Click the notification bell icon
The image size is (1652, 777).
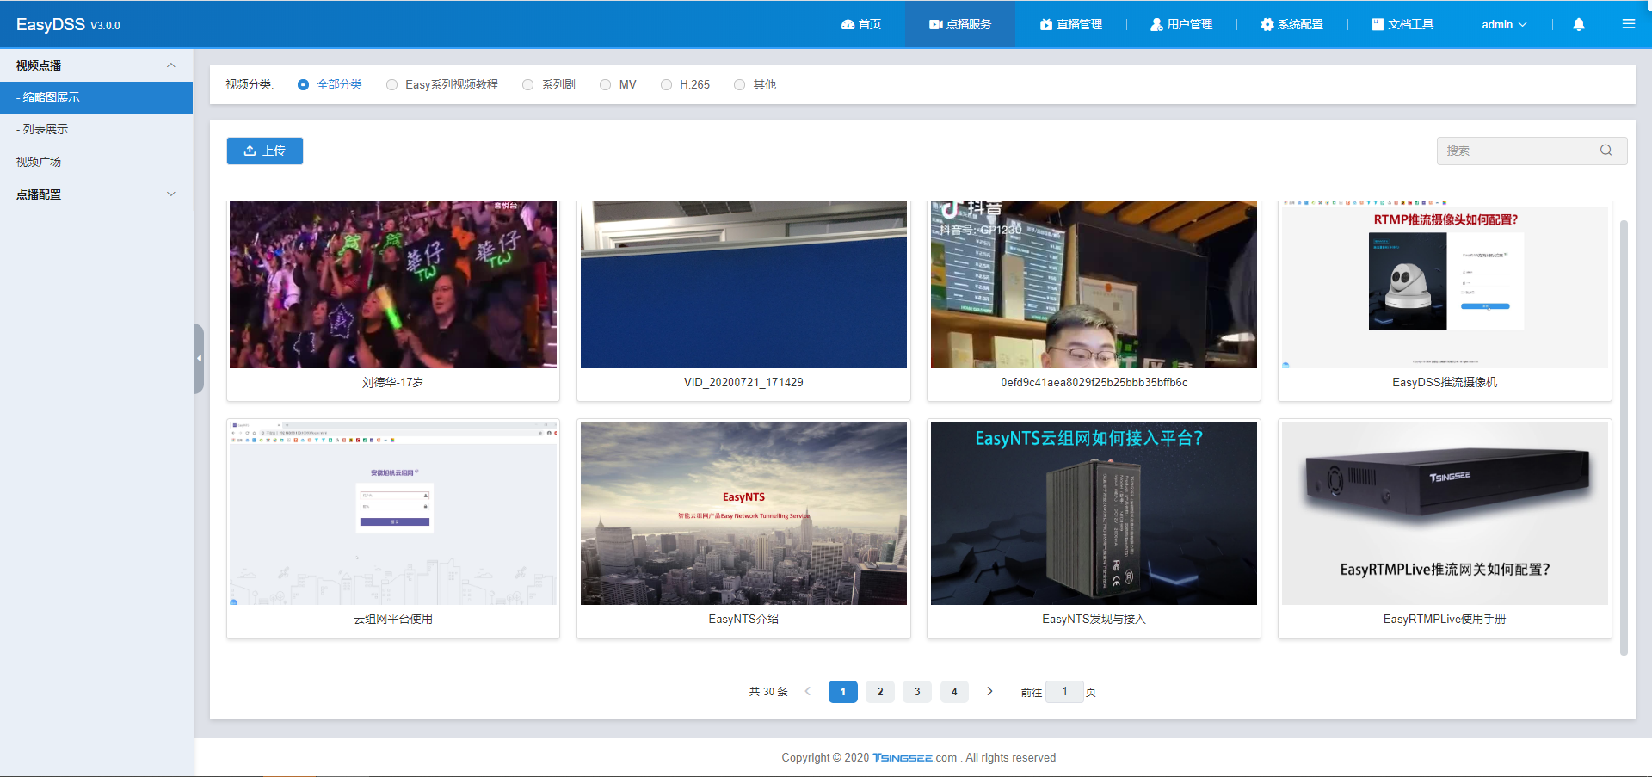[x=1578, y=24]
